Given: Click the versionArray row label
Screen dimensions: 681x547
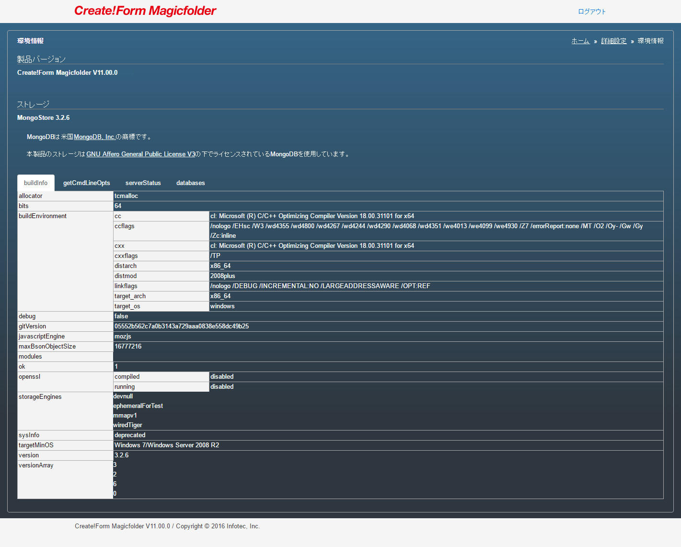Looking at the screenshot, I should [x=65, y=479].
